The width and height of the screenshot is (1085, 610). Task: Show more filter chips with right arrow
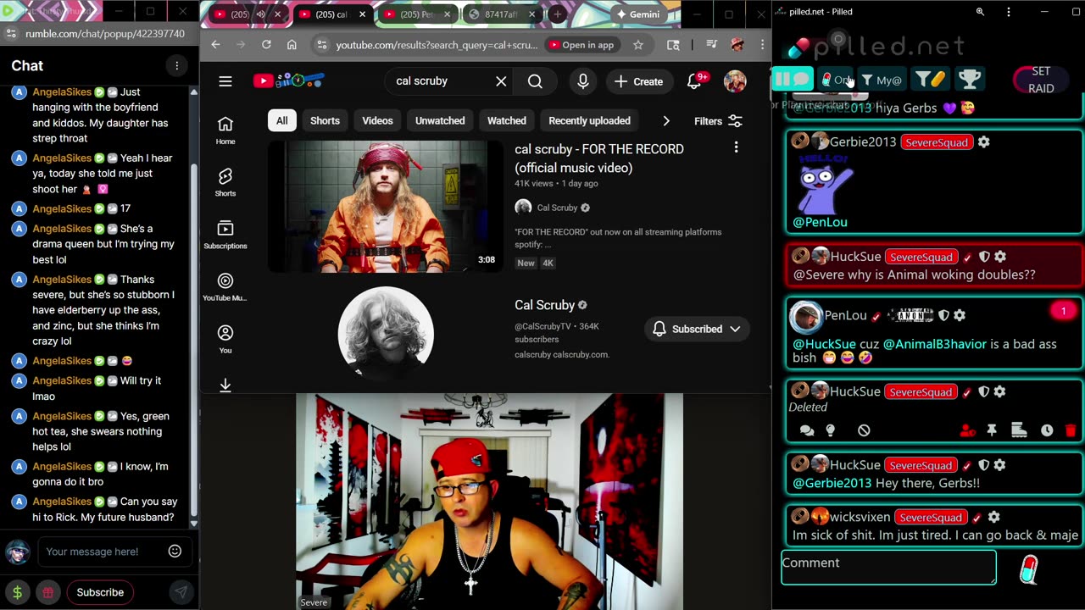click(666, 121)
